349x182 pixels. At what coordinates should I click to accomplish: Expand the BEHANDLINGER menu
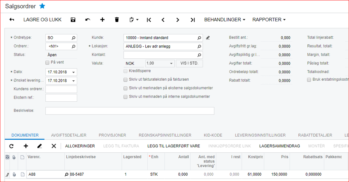coord(225,20)
